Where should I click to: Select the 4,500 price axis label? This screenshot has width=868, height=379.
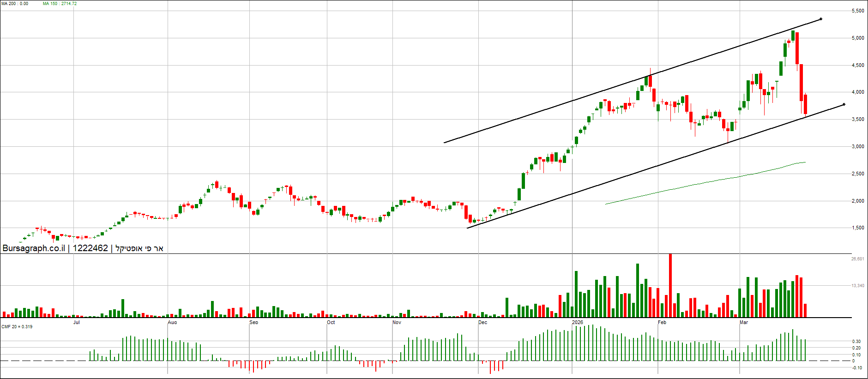coord(858,65)
